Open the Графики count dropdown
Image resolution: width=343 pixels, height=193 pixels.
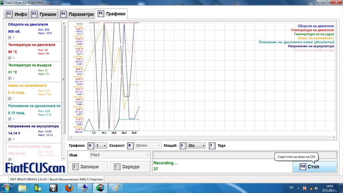point(101,145)
